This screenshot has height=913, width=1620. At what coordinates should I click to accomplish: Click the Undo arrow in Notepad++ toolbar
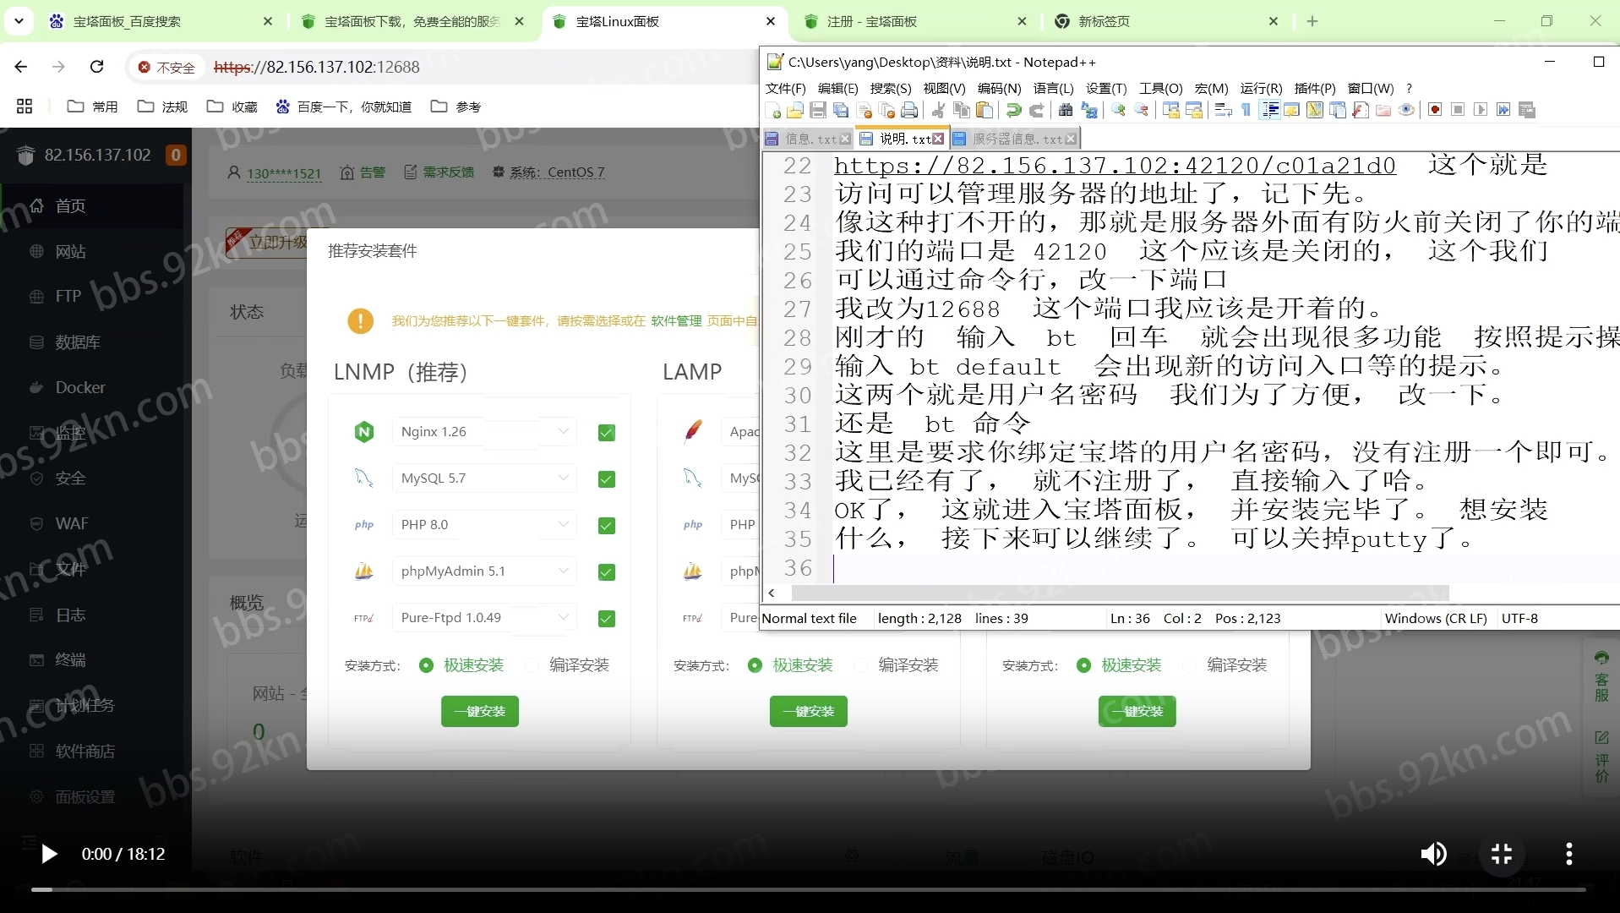(x=1013, y=110)
